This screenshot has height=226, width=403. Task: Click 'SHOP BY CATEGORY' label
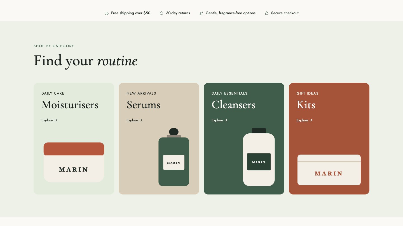54,46
